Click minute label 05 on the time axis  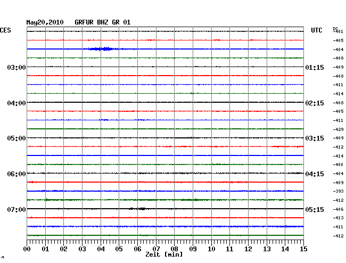pos(119,249)
